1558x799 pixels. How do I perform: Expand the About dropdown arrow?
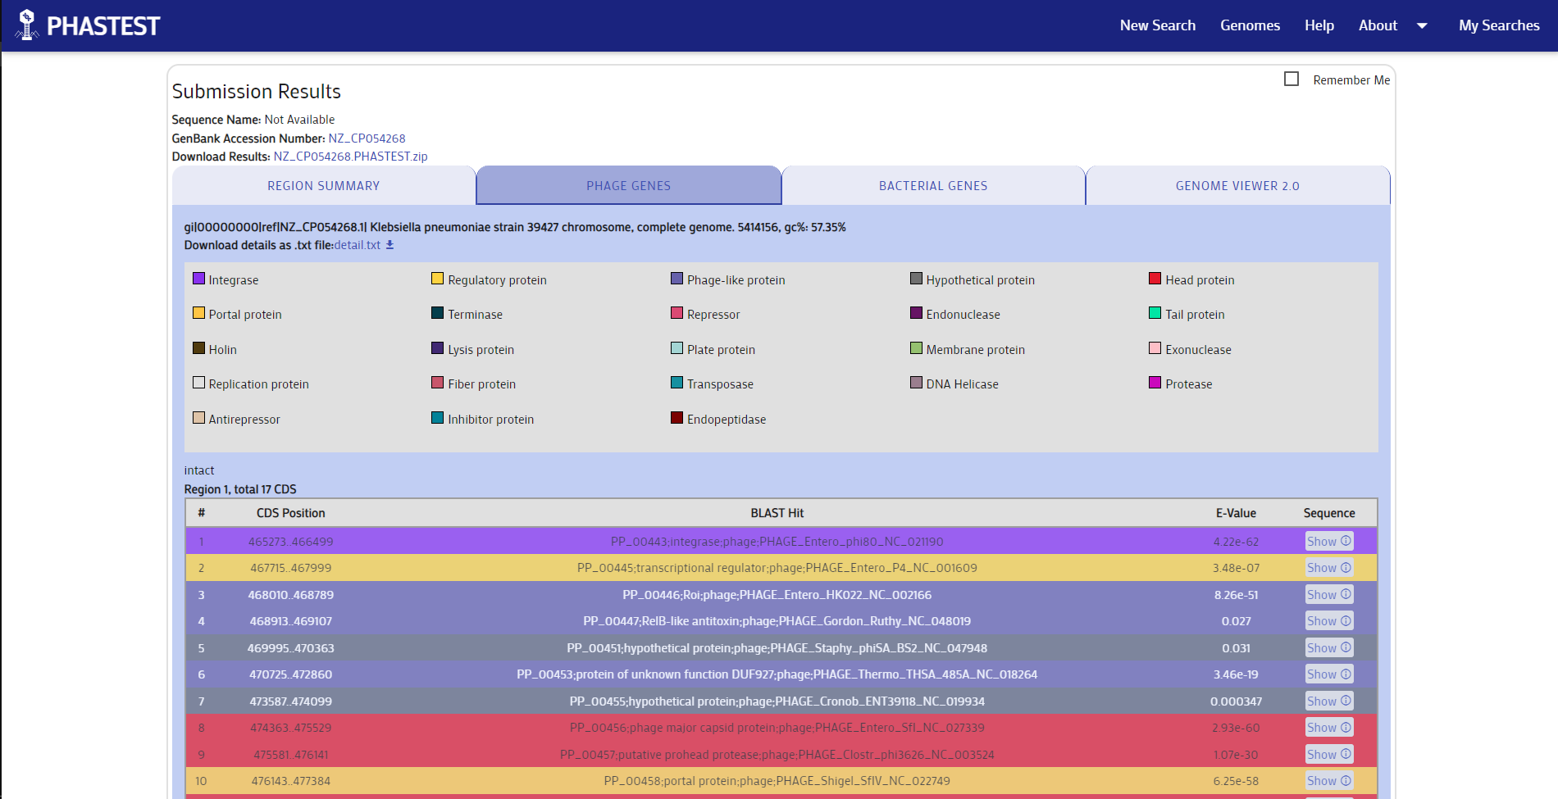pos(1422,25)
